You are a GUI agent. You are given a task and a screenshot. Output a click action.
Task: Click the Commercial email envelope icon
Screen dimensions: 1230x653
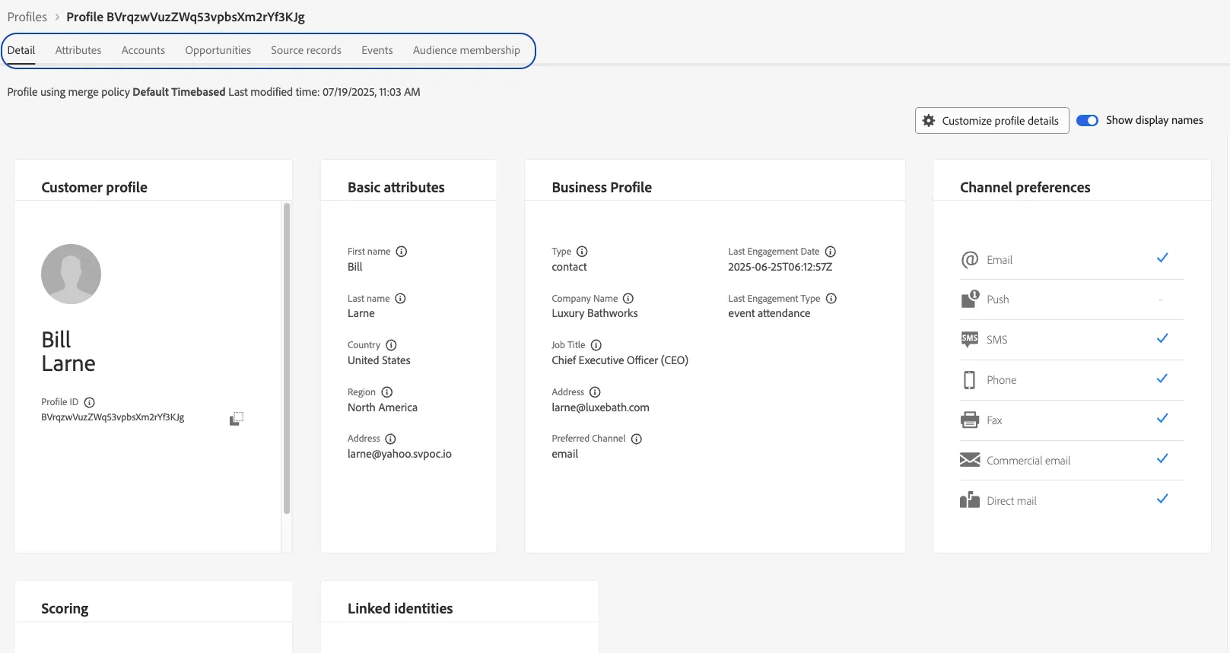970,460
